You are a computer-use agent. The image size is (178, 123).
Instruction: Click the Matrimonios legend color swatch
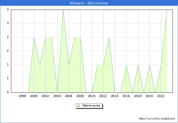(x=79, y=106)
